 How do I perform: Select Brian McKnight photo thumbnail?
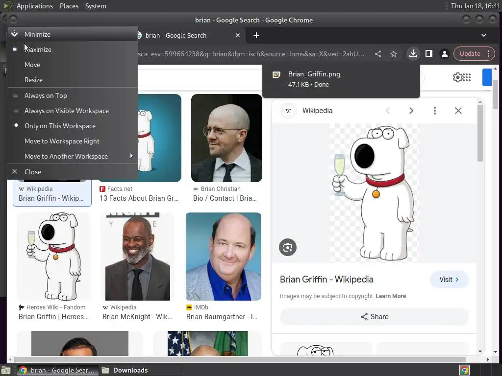138,257
